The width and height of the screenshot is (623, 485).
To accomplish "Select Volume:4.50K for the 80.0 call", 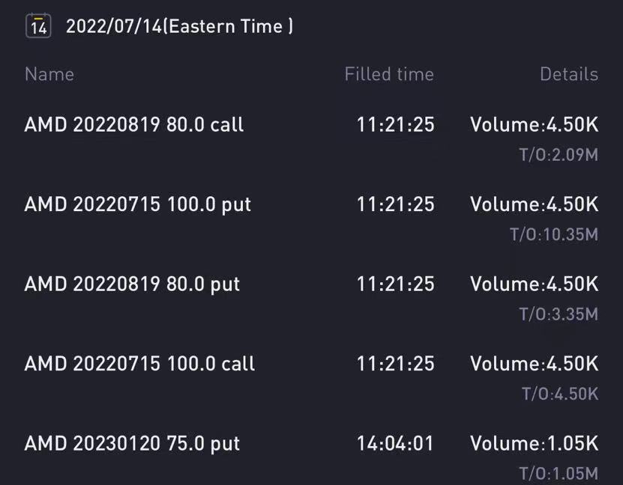I will coord(535,124).
